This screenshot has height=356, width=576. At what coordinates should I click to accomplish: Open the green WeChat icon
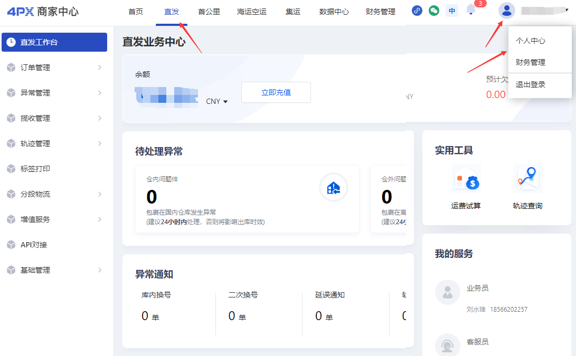click(x=434, y=11)
